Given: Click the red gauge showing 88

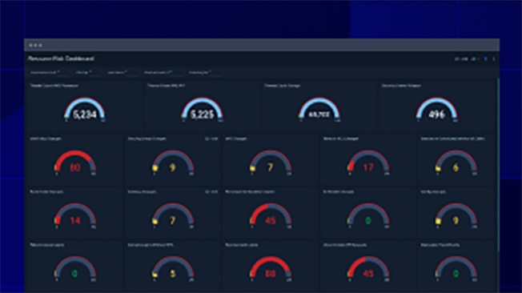Looking at the screenshot, I should pyautogui.click(x=271, y=269).
